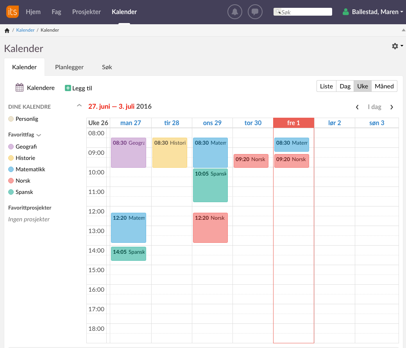The image size is (406, 348).
Task: Open the notifications bell
Action: [x=235, y=12]
